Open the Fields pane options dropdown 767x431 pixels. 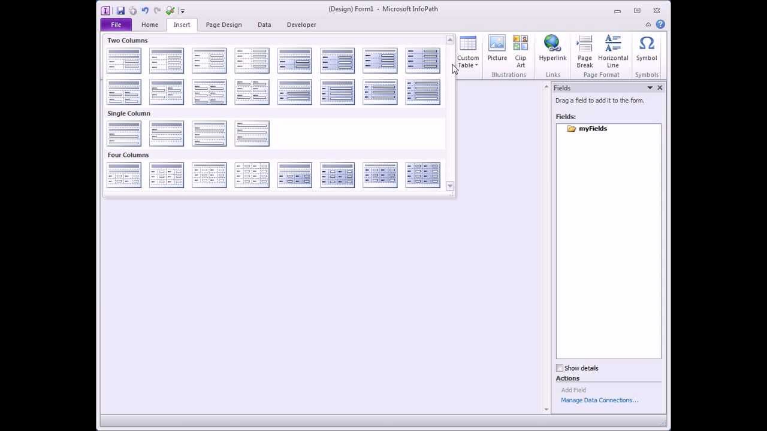[x=650, y=88]
